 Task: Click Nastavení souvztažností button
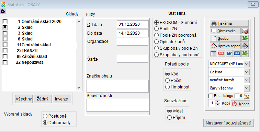(228, 123)
